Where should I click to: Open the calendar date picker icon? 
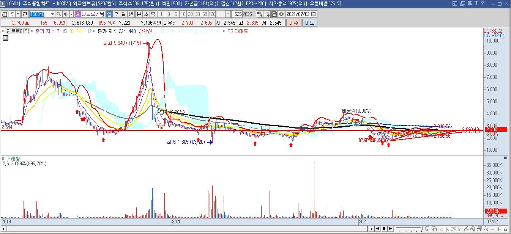tap(314, 14)
